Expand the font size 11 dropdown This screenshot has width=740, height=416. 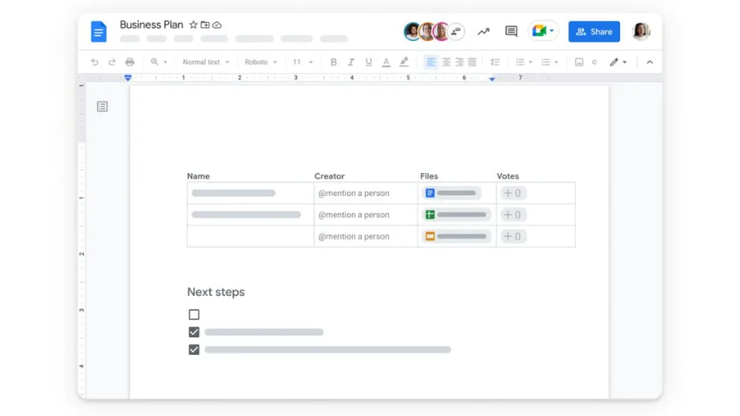coord(302,62)
